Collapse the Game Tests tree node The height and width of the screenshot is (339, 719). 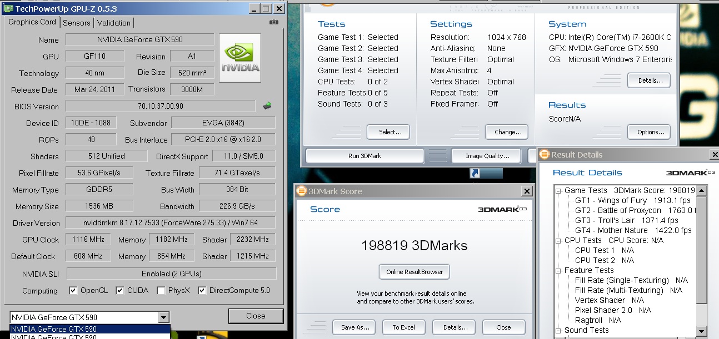[x=558, y=190]
